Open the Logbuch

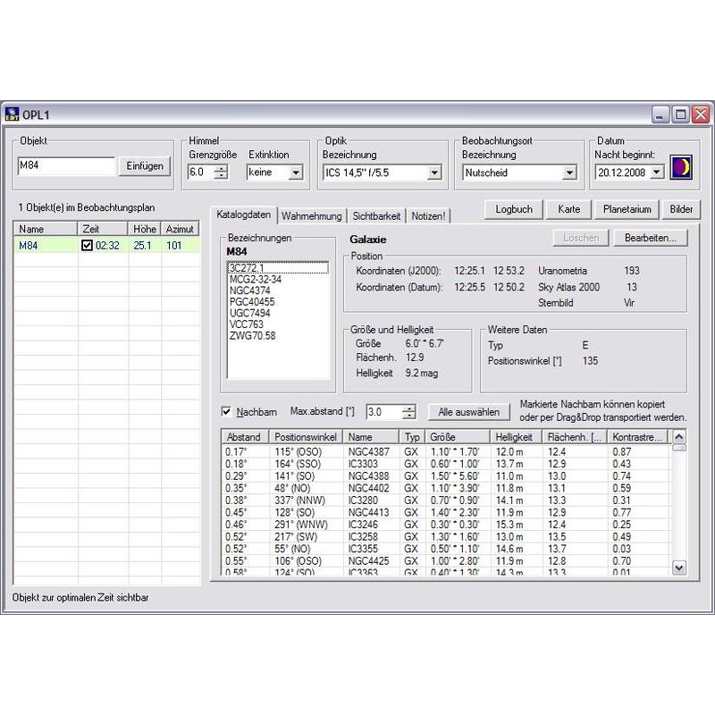point(514,209)
